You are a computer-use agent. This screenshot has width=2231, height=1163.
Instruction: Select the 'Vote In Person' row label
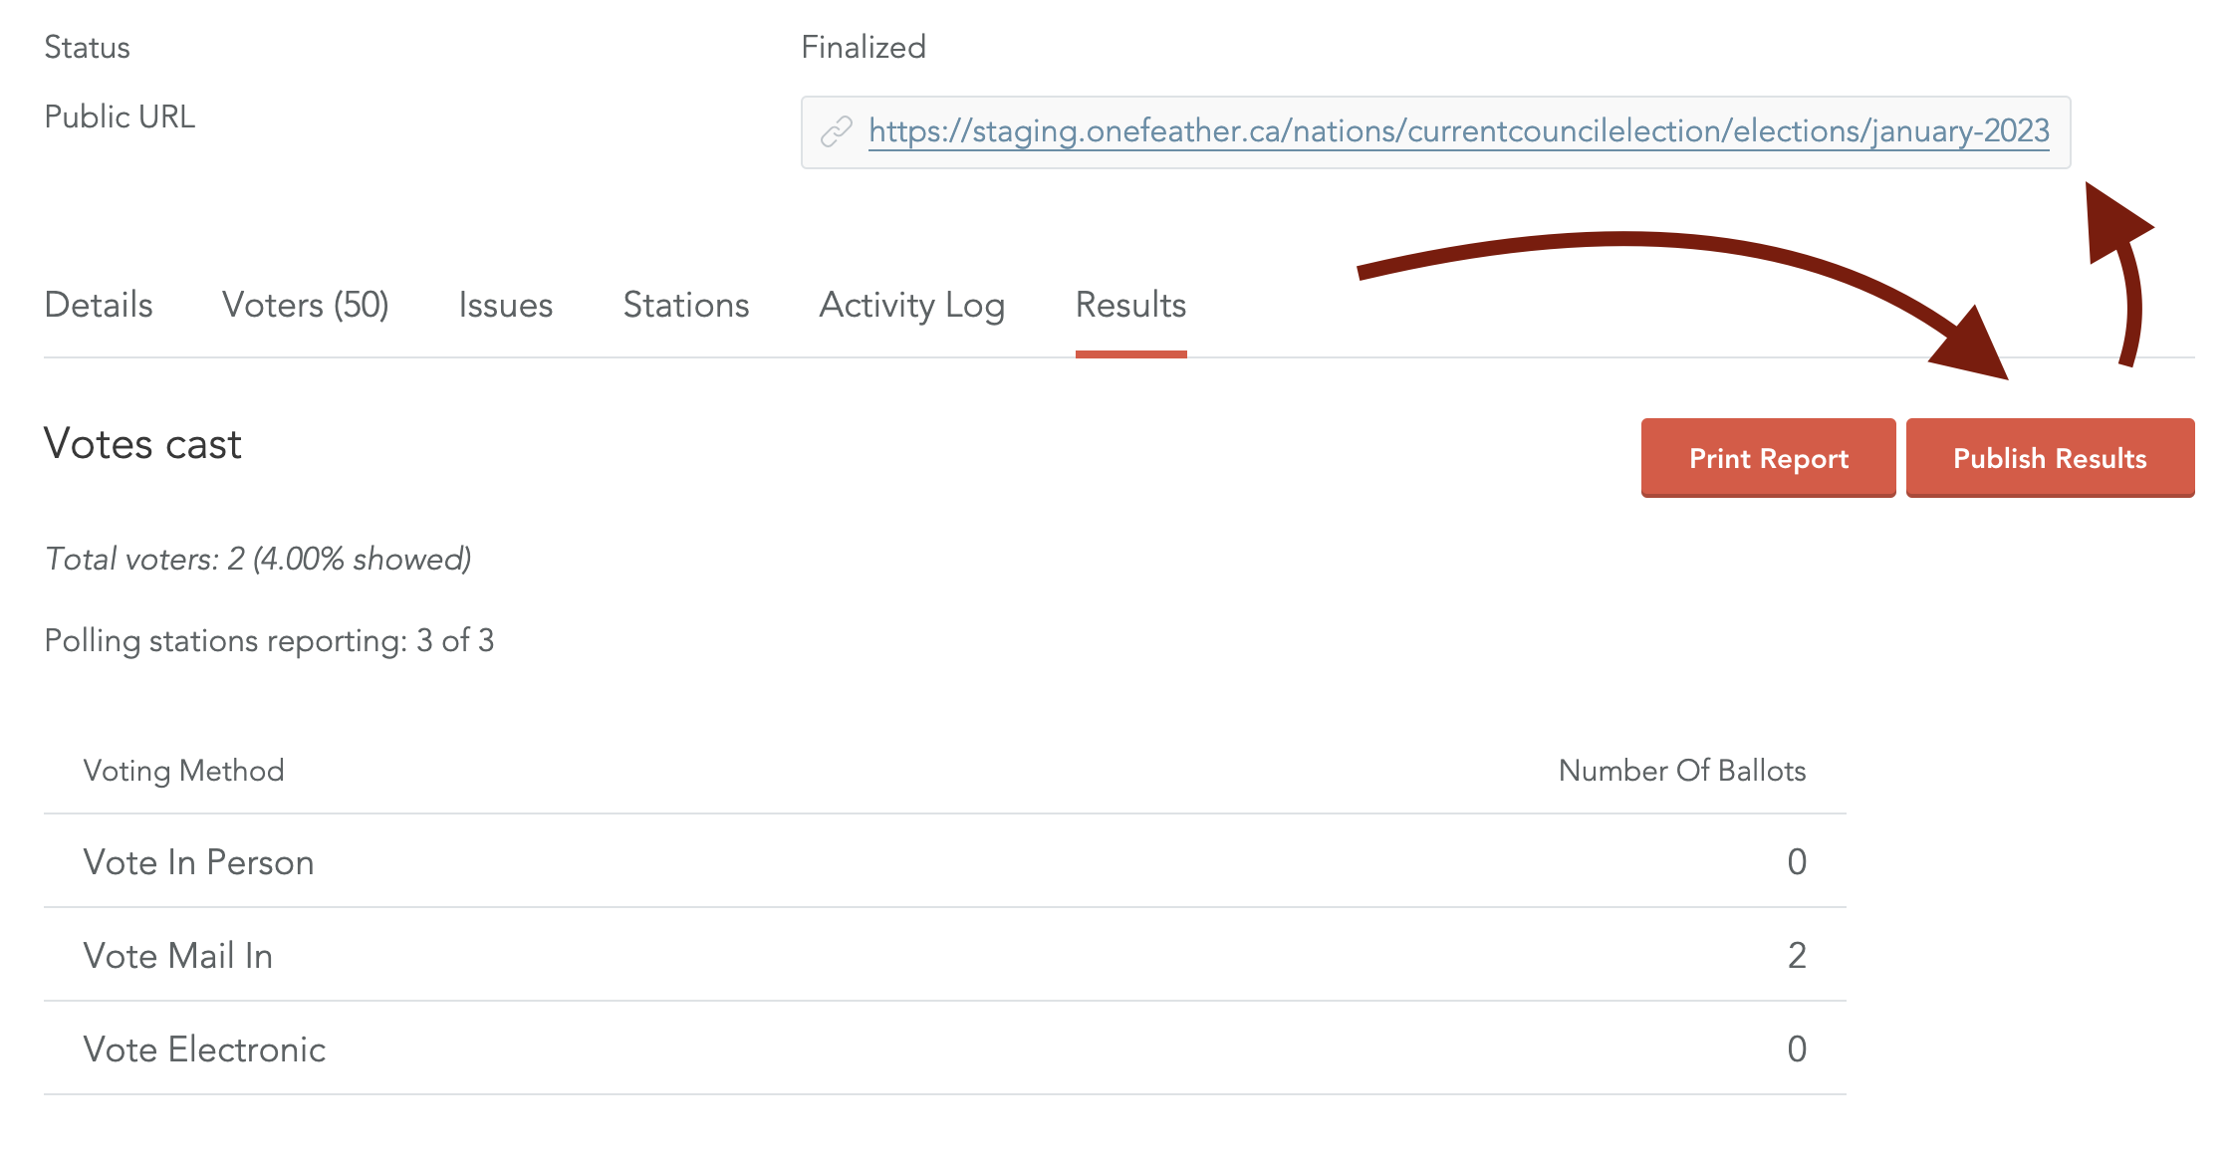(199, 861)
